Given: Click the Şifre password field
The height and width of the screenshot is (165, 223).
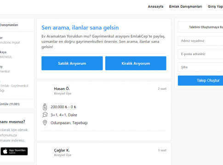Looking at the screenshot, I should (200, 67).
